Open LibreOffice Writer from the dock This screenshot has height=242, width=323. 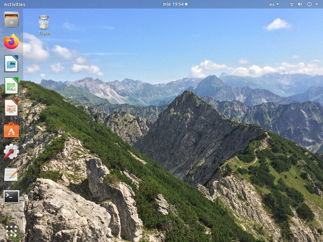pyautogui.click(x=11, y=64)
